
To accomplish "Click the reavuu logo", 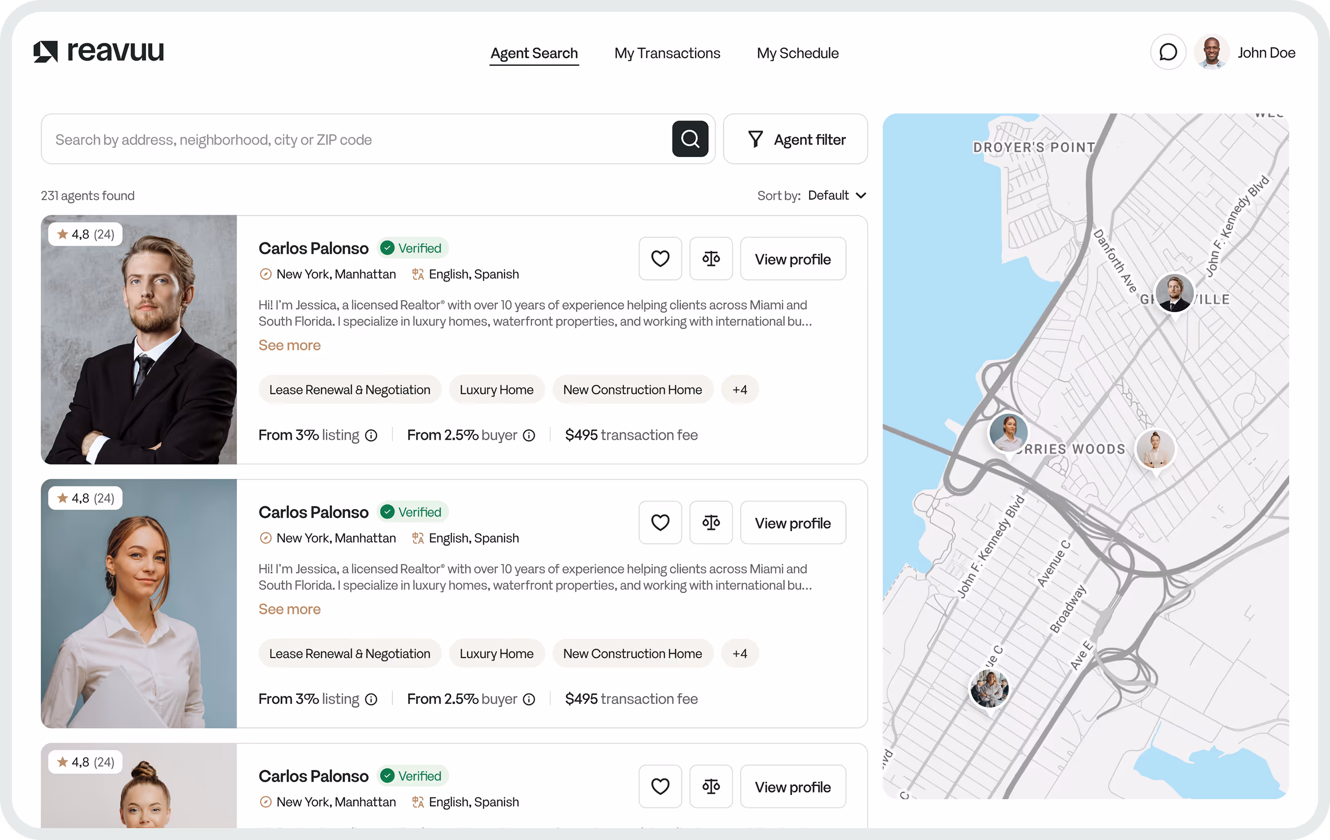I will (x=98, y=51).
